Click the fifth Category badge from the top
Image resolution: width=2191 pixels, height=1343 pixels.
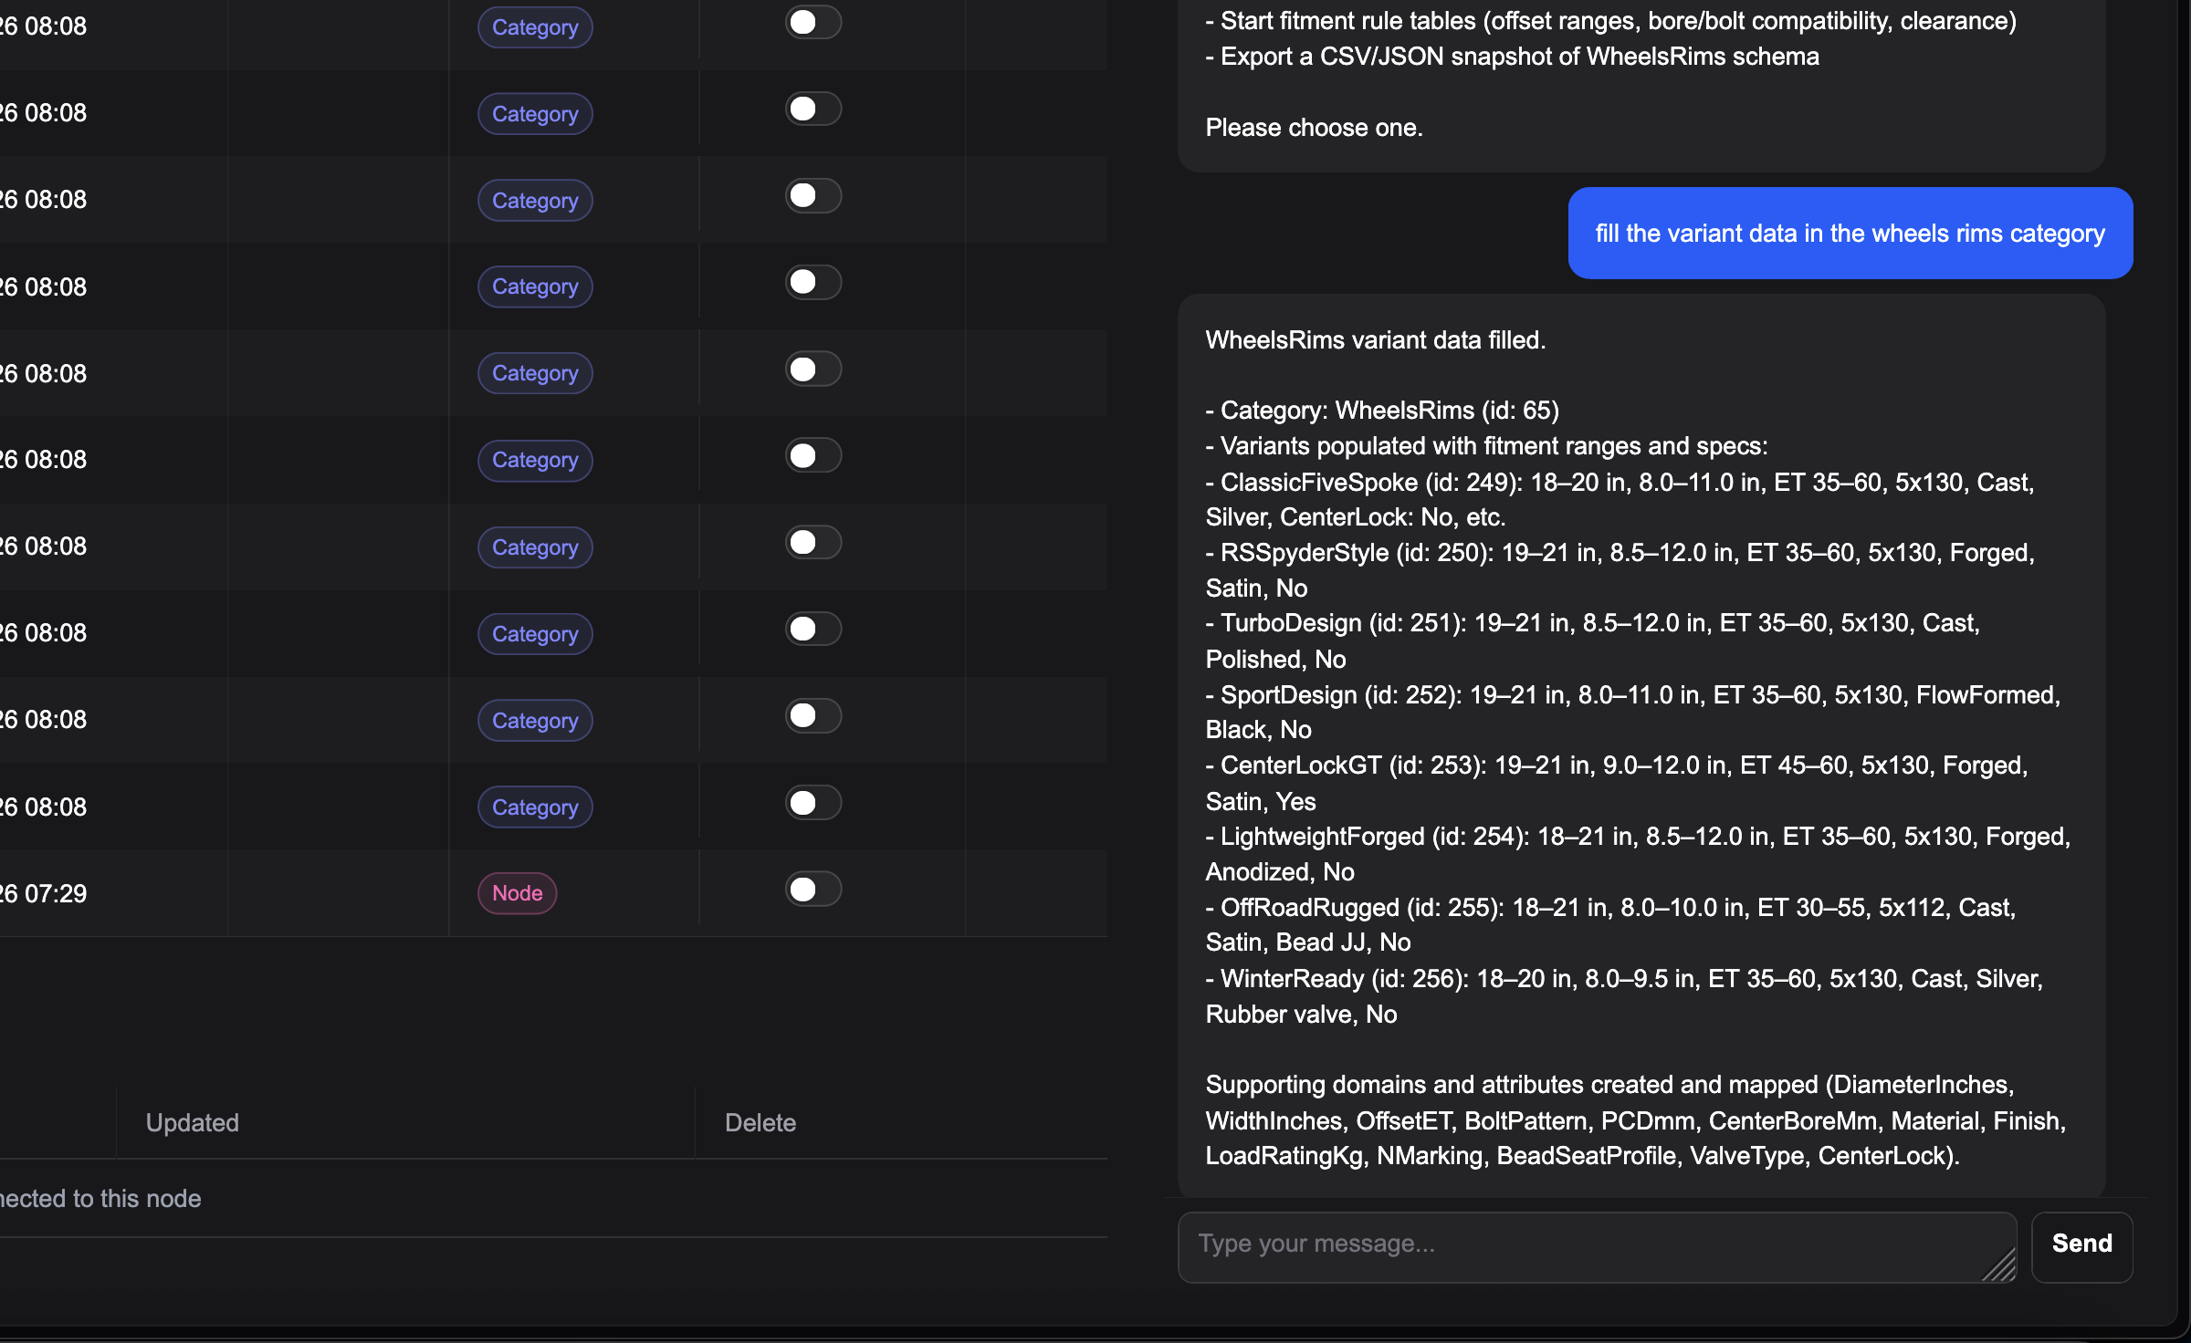coord(535,373)
